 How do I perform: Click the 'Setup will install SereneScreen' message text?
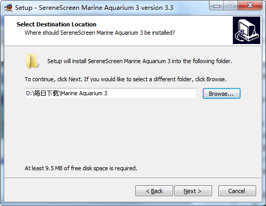tap(139, 61)
